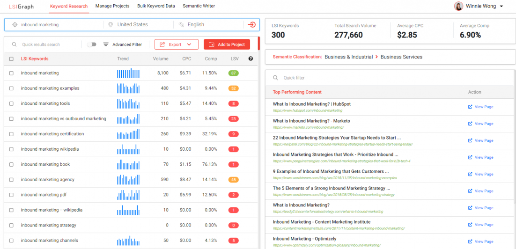The width and height of the screenshot is (516, 249).
Task: Click the LSV badge 45 for agency row
Action: coord(233,180)
